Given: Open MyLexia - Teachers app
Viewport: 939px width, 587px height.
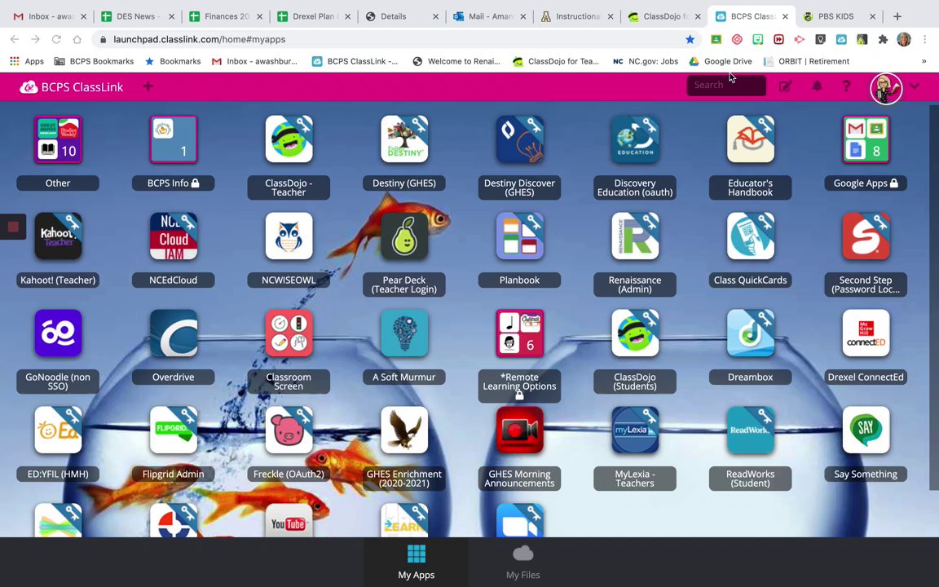Looking at the screenshot, I should point(635,430).
